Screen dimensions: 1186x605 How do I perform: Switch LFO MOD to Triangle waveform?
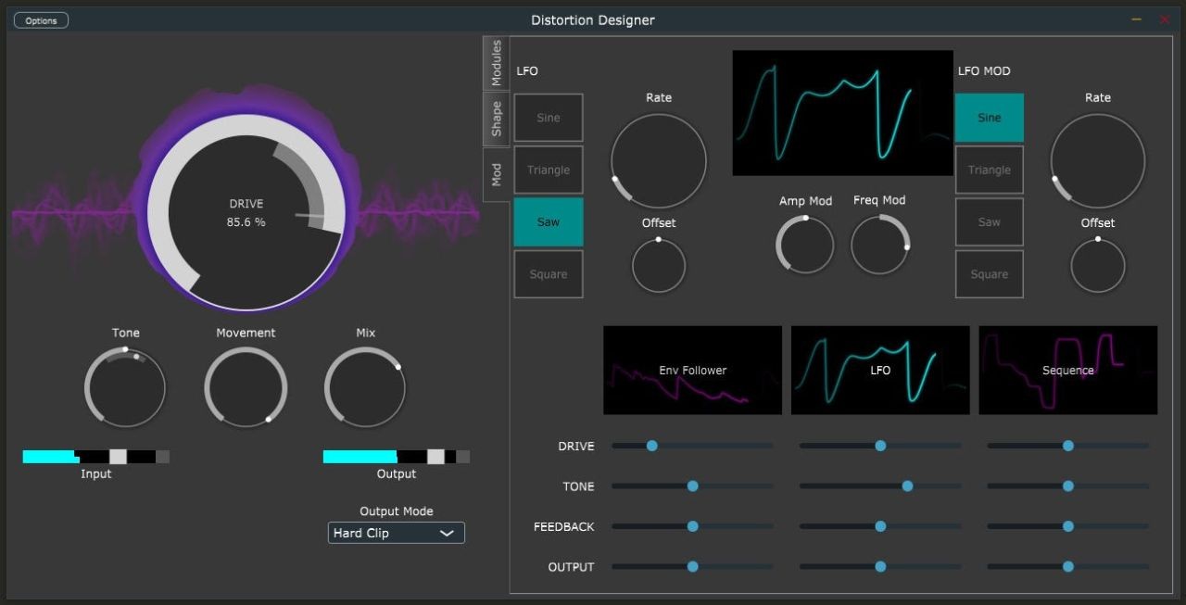tap(989, 170)
